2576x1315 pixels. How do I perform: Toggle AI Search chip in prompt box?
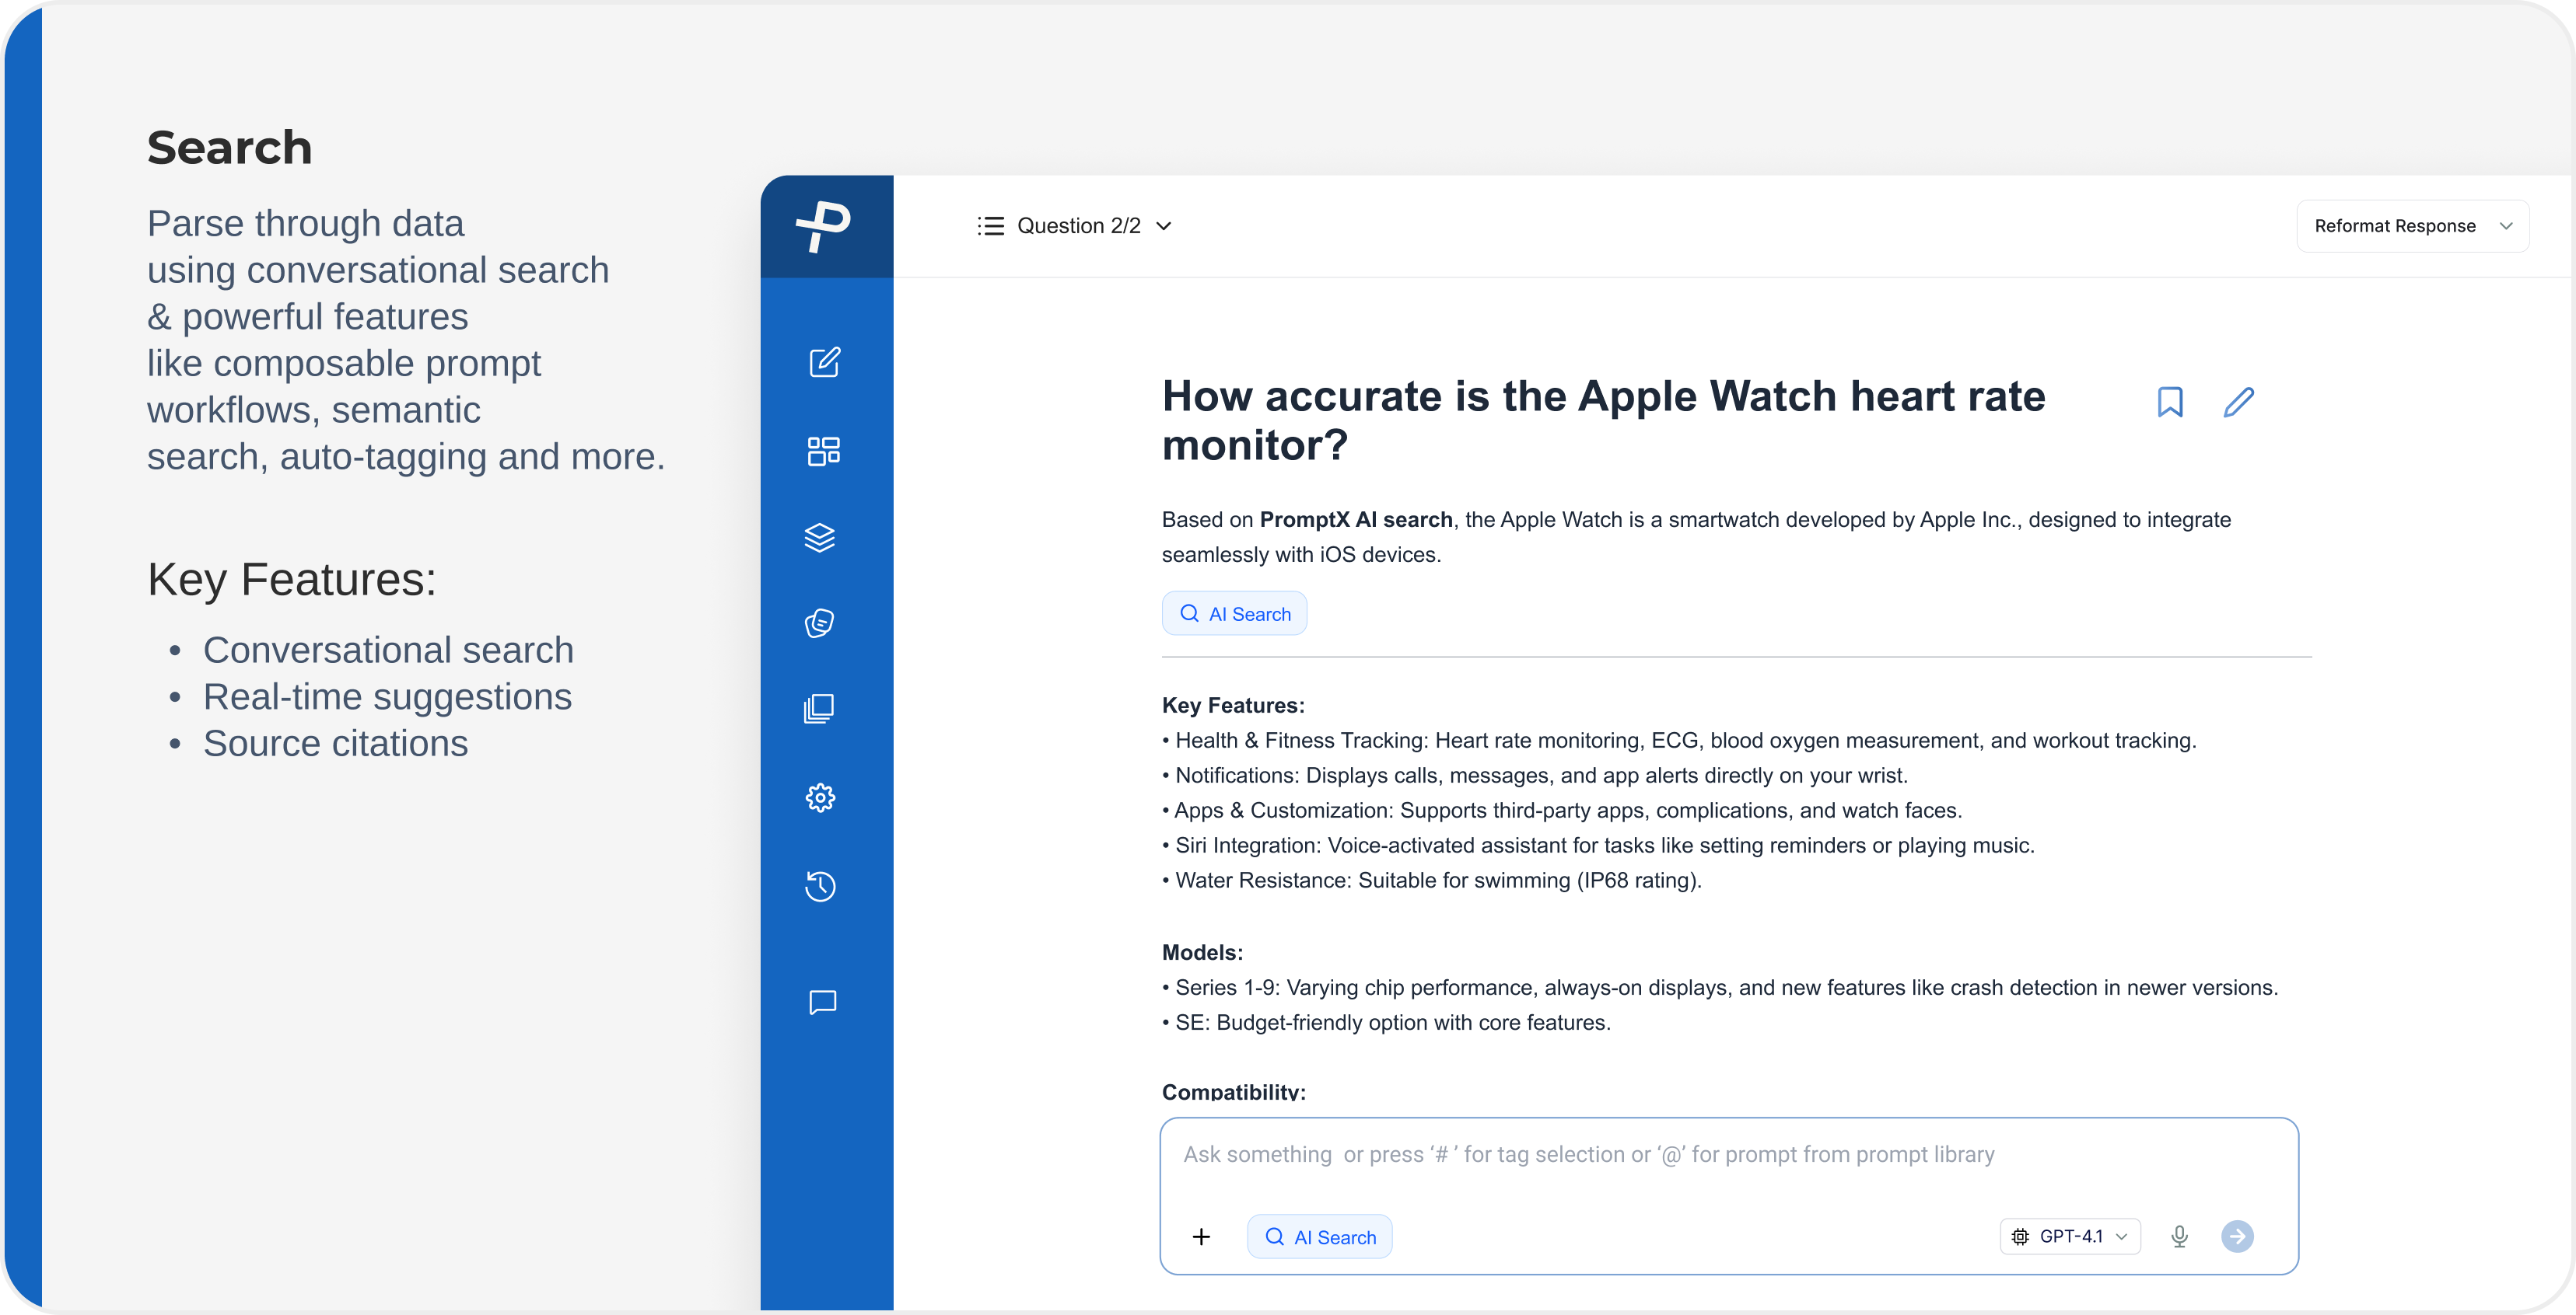click(x=1319, y=1237)
